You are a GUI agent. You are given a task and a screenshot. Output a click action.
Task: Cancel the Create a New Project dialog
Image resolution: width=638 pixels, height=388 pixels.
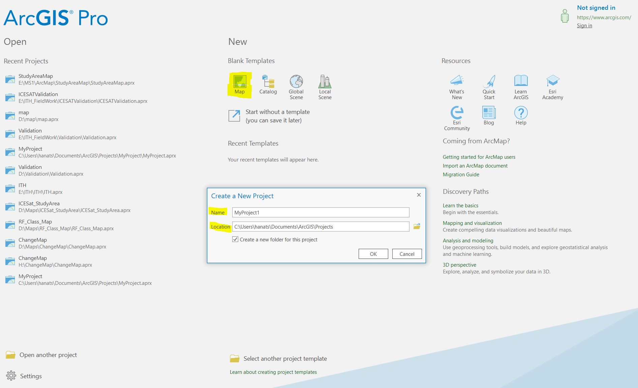point(407,254)
